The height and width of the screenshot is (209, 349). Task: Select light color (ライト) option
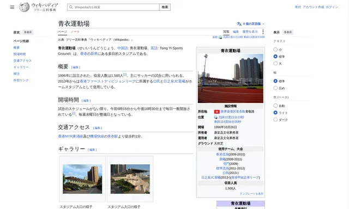tap(275, 113)
